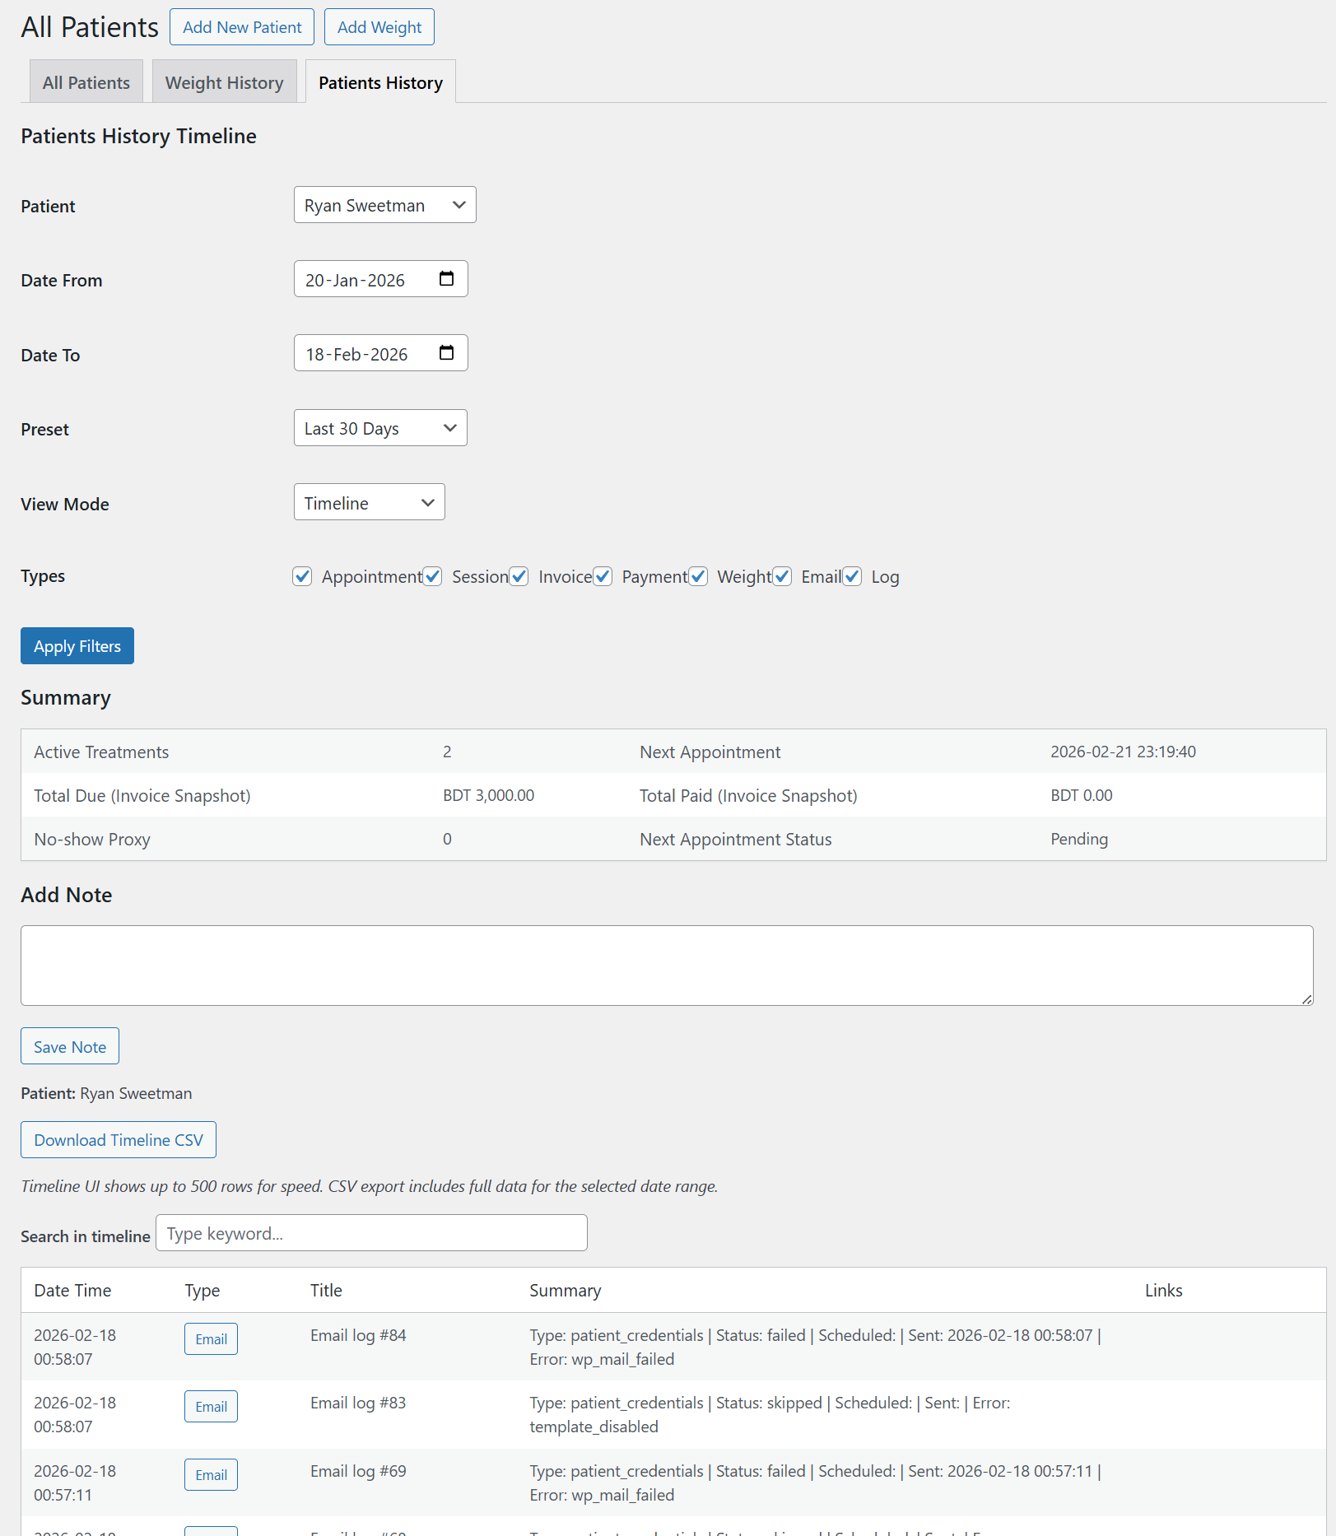Image resolution: width=1336 pixels, height=1536 pixels.
Task: Open the Date To calendar picker
Action: click(x=447, y=352)
